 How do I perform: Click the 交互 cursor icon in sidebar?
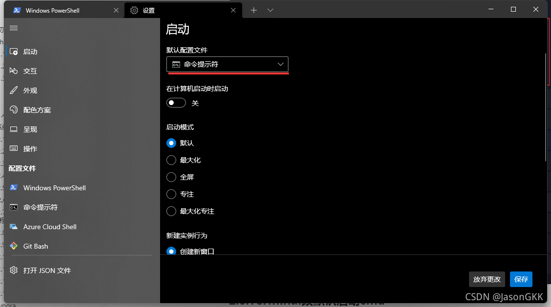pos(14,71)
